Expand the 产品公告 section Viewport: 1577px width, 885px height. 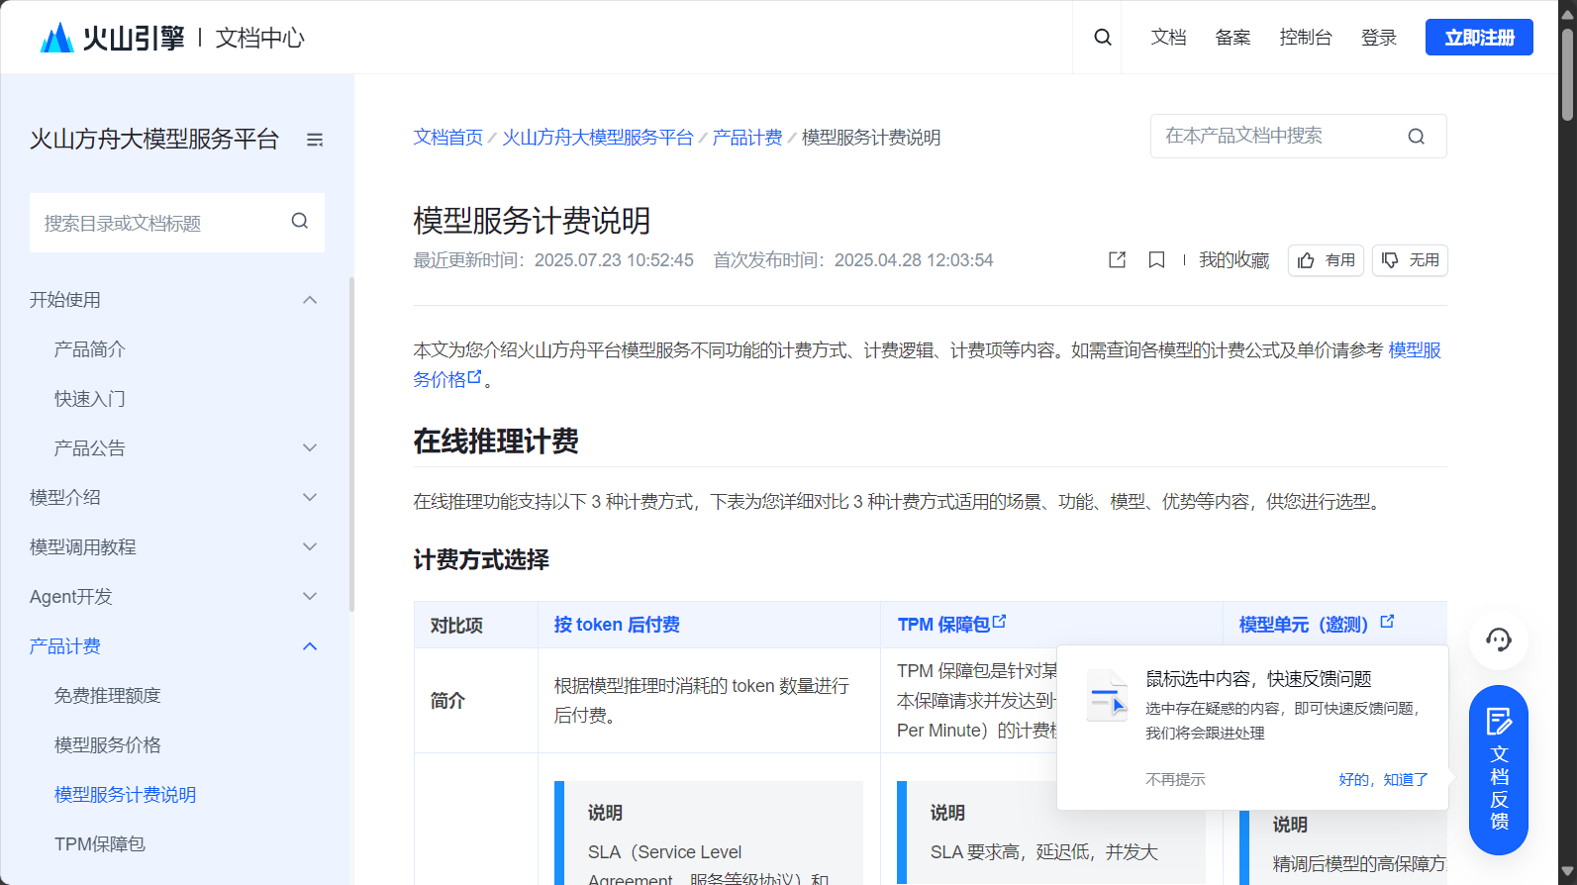[x=310, y=448]
